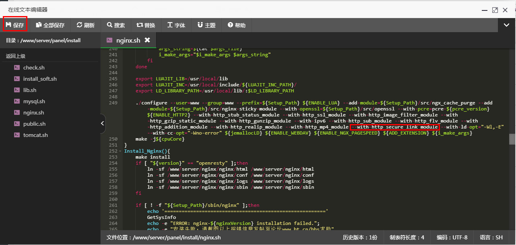516x245 pixels.
Task: Close the nginx.sh tab with X icon
Action: pos(147,40)
